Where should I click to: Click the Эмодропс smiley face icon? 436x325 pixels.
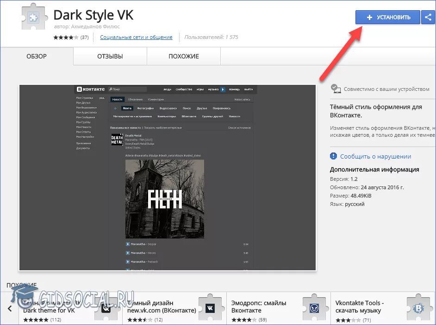(314, 308)
